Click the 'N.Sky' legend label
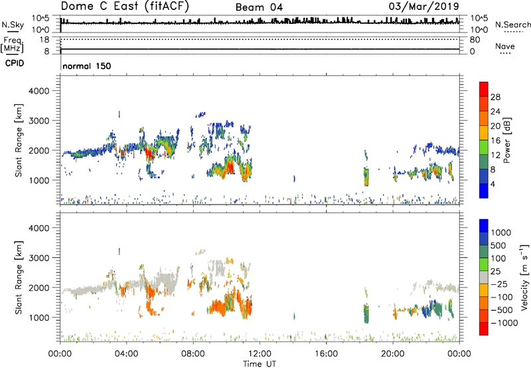Image resolution: width=531 pixels, height=368 pixels. tap(13, 25)
